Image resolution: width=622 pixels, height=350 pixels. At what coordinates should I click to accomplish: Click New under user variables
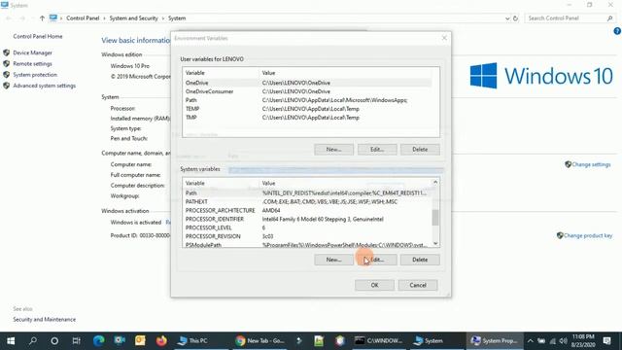click(333, 149)
